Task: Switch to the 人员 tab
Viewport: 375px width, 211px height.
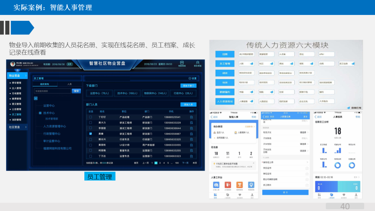Action: click(69, 84)
